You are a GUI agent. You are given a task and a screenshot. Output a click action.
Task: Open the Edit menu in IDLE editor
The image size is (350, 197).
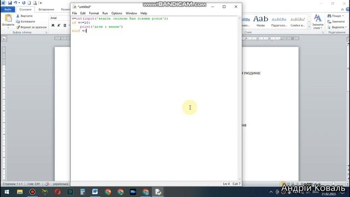point(83,13)
